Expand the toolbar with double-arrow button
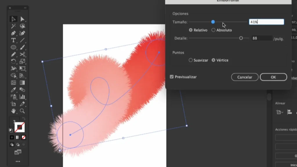Image resolution: width=297 pixels, height=167 pixels. (25, 8)
